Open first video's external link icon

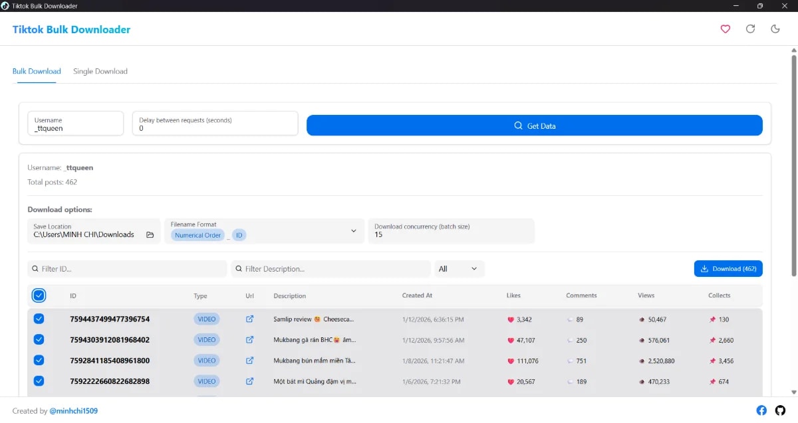pos(249,319)
